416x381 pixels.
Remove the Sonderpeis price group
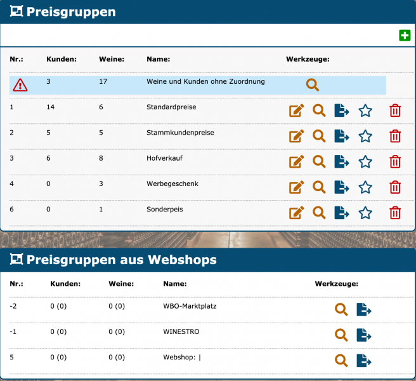[x=395, y=213]
